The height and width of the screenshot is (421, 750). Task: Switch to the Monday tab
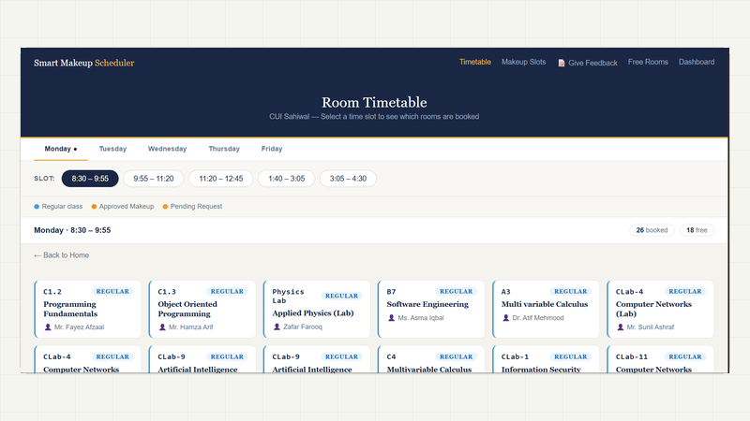(61, 149)
